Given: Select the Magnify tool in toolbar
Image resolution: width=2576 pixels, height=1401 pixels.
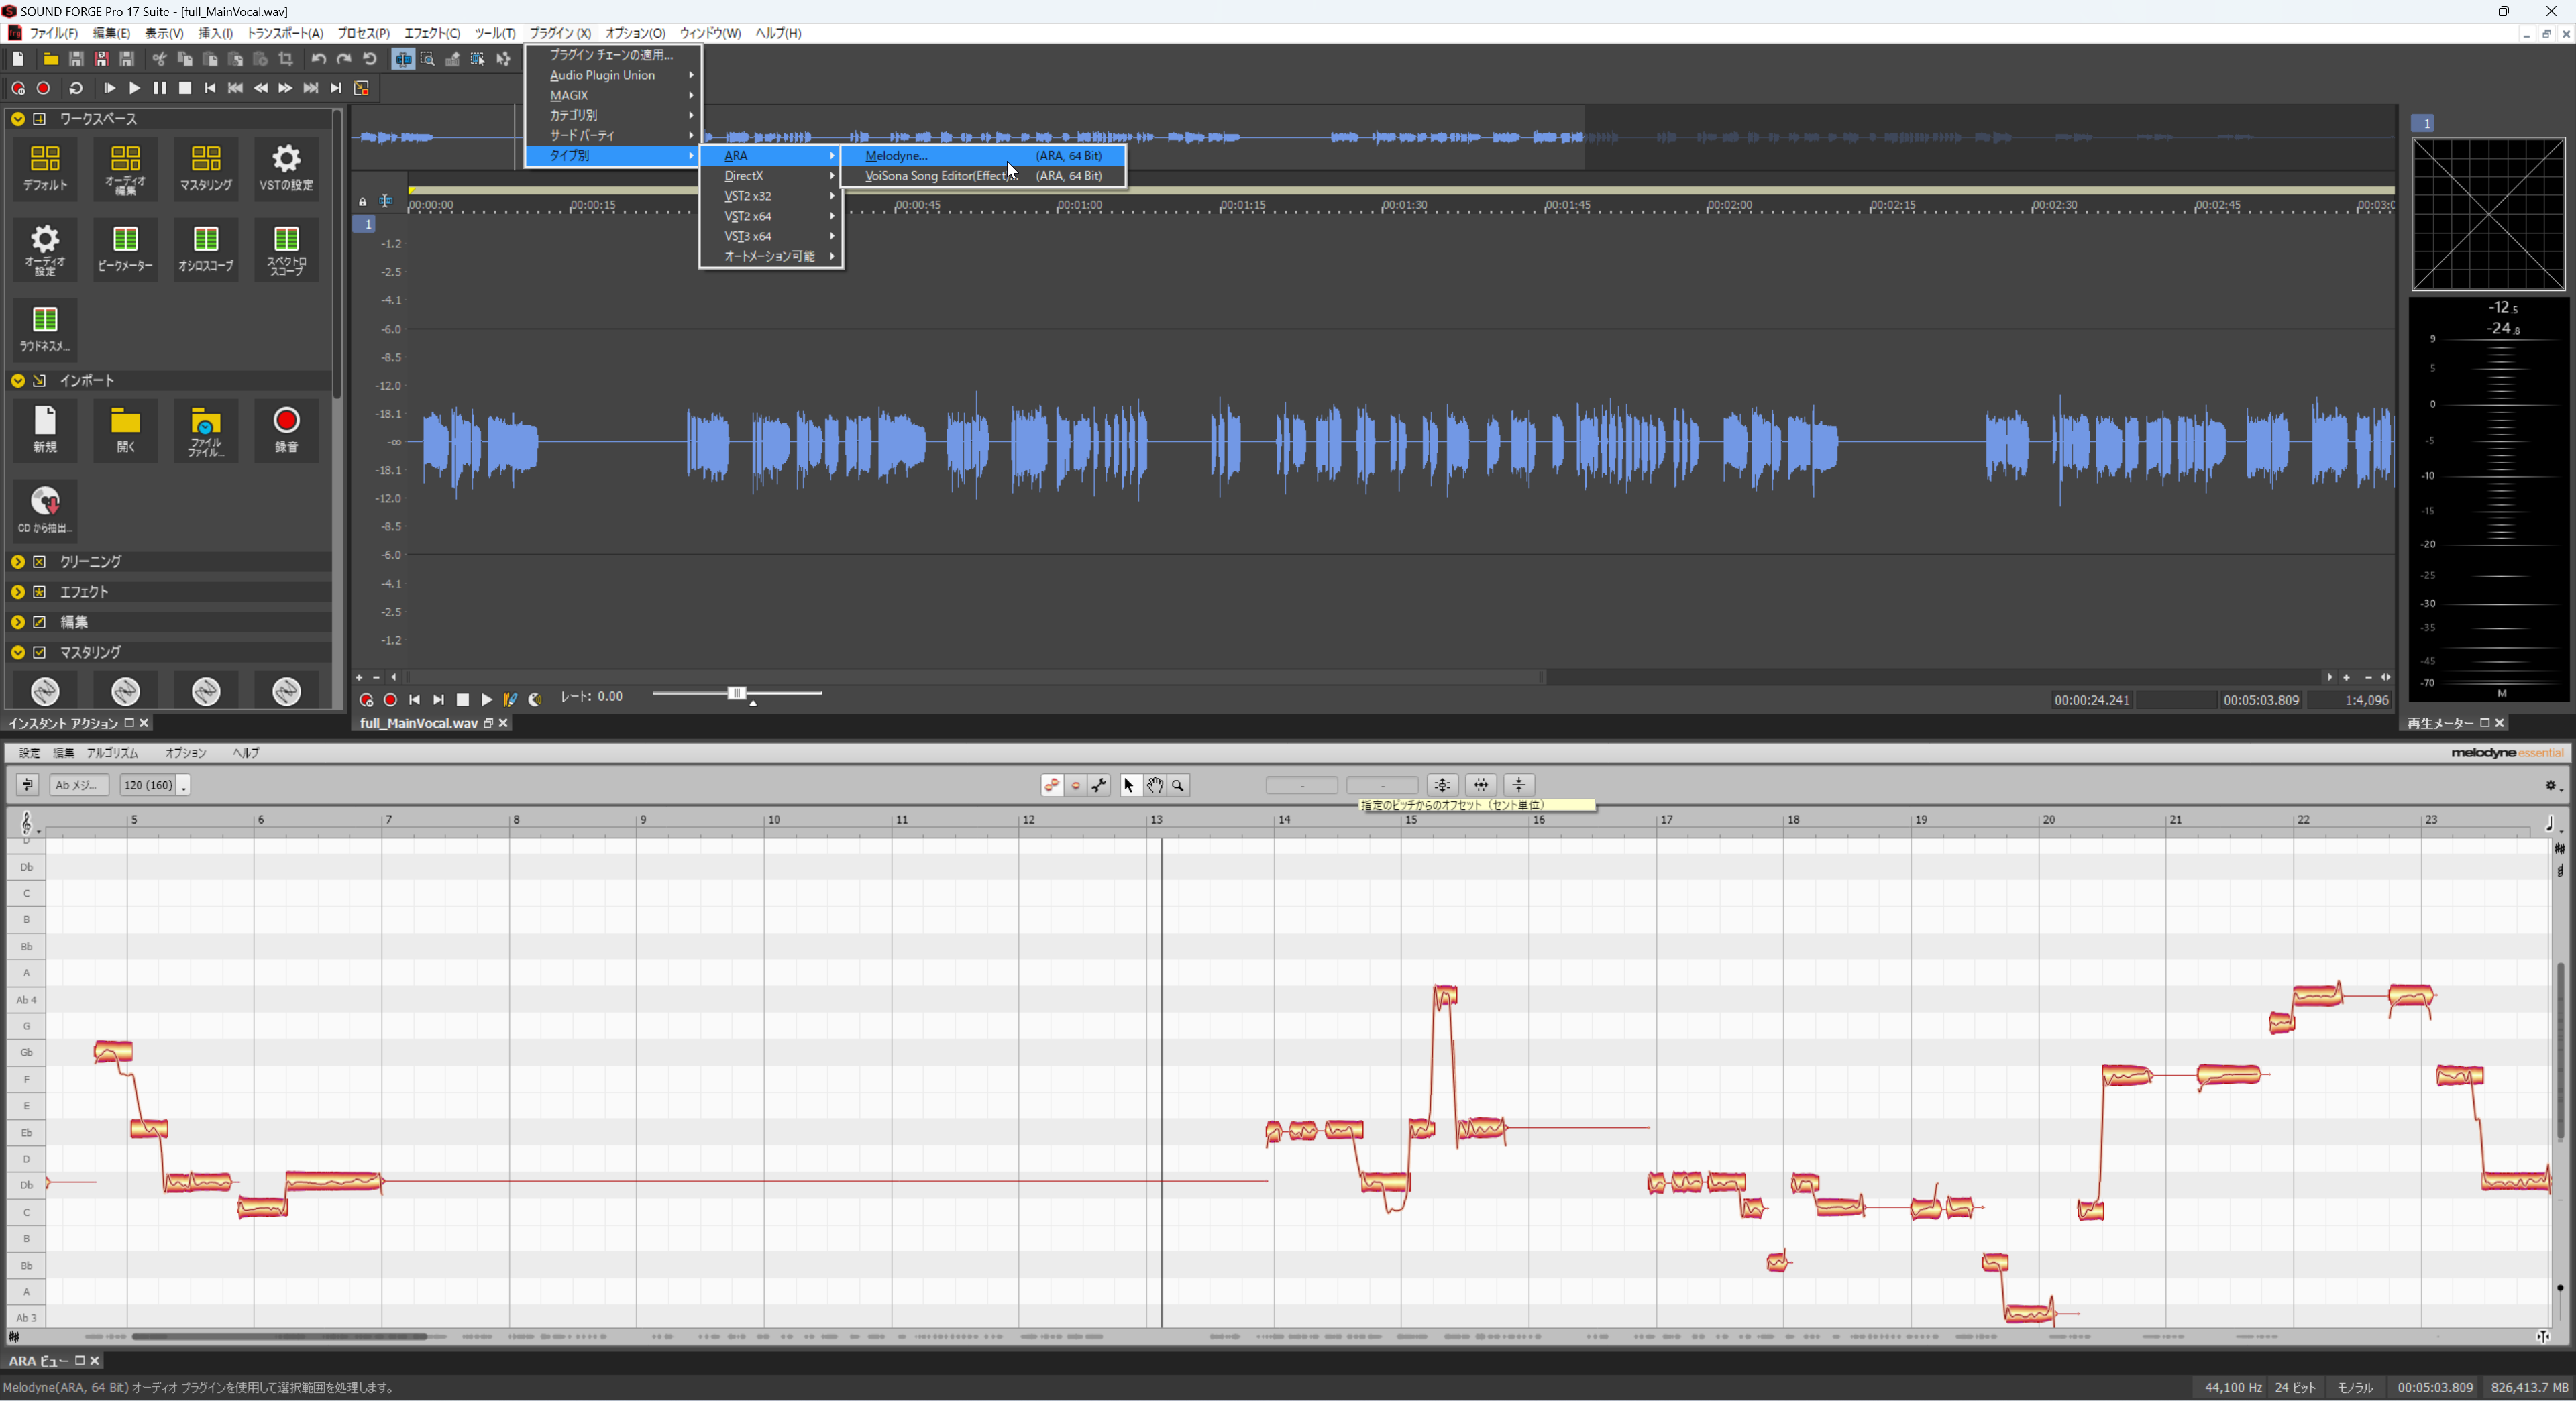Looking at the screenshot, I should click(428, 59).
